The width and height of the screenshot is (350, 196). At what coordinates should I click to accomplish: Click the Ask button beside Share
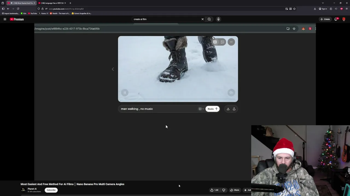(247, 190)
